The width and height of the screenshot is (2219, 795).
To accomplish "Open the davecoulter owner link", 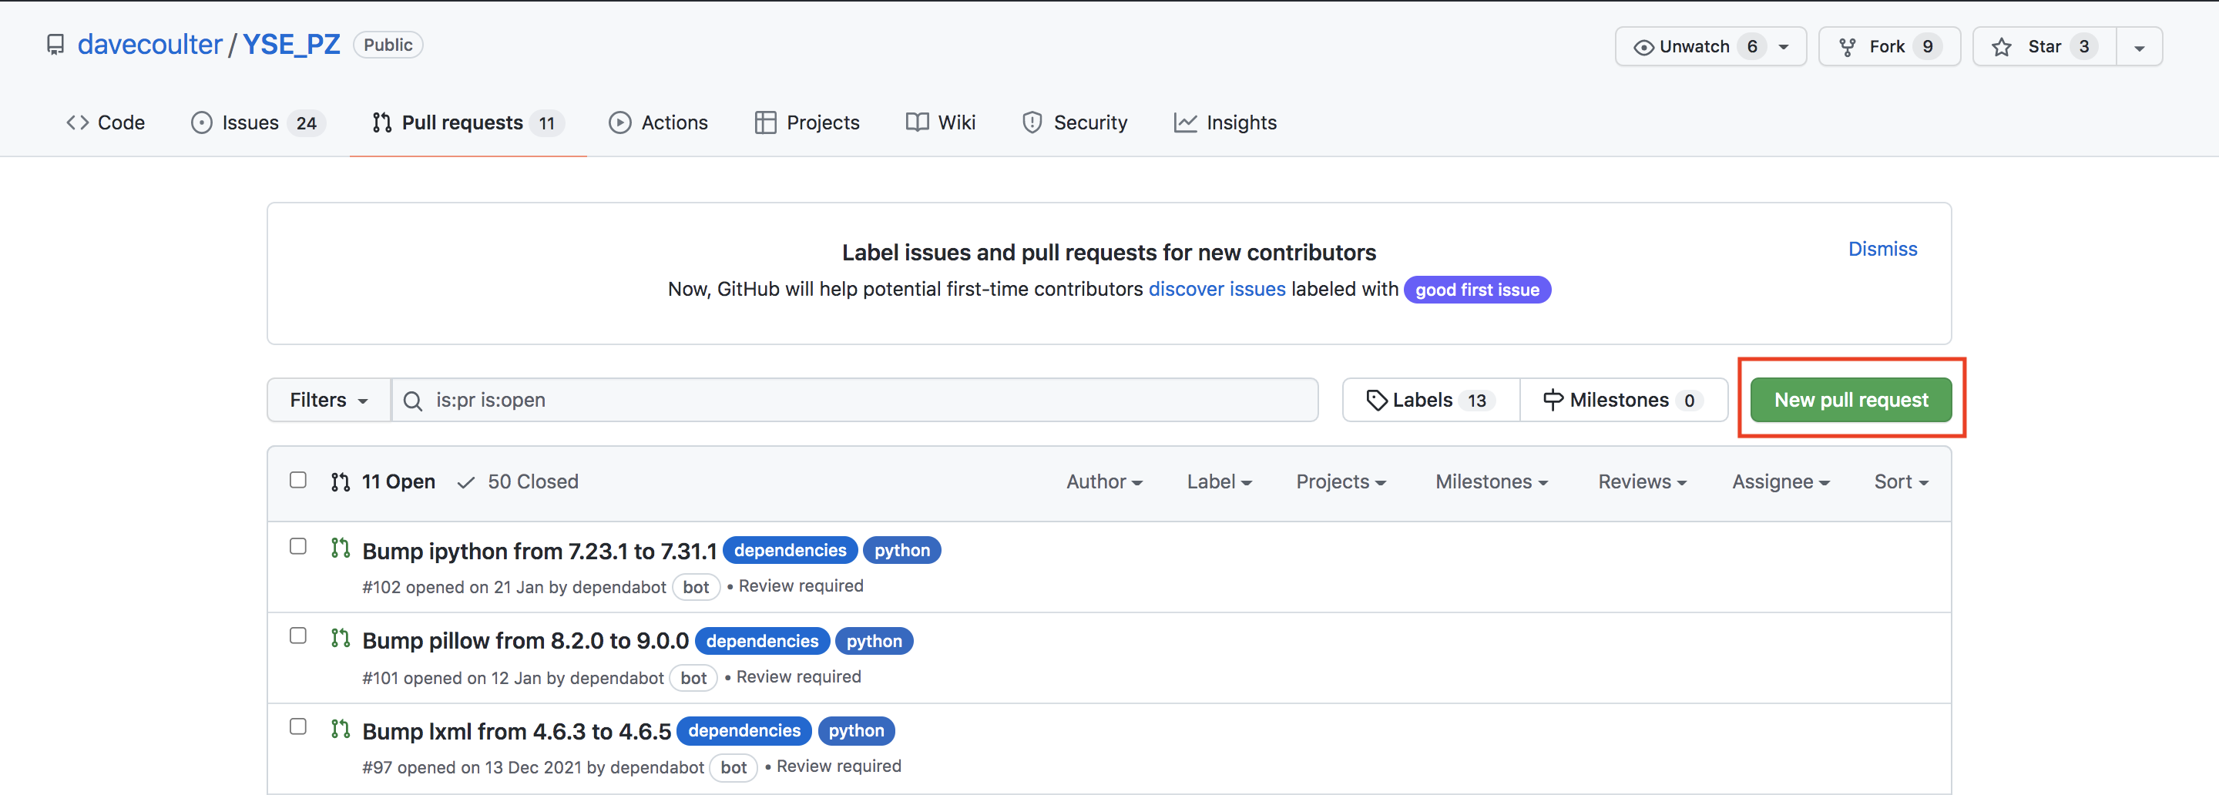I will 150,45.
